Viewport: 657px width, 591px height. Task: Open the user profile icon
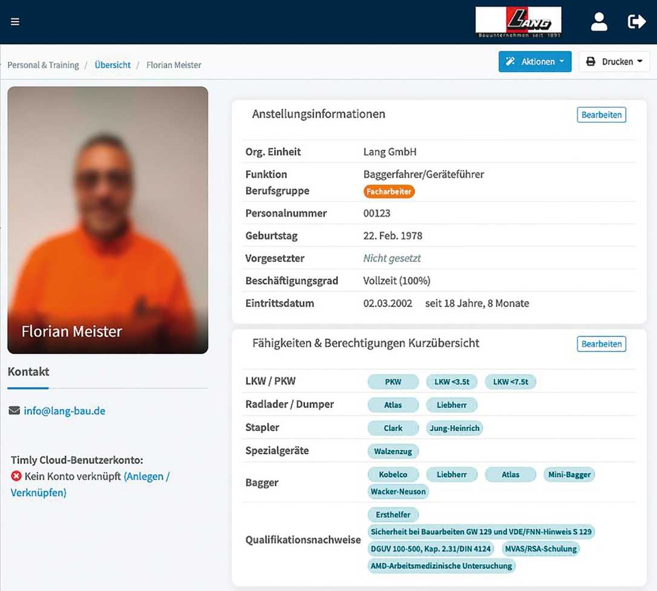[x=599, y=21]
